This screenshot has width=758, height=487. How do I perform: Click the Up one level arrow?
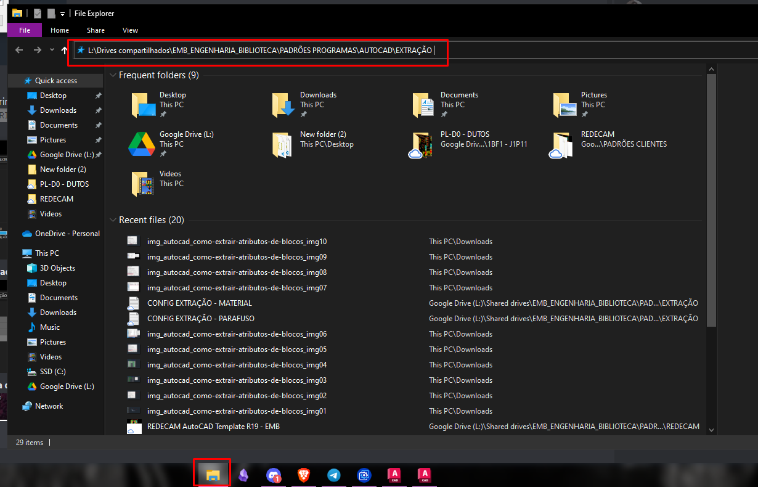pyautogui.click(x=64, y=50)
